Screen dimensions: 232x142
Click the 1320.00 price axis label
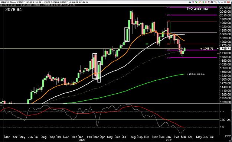225,102
